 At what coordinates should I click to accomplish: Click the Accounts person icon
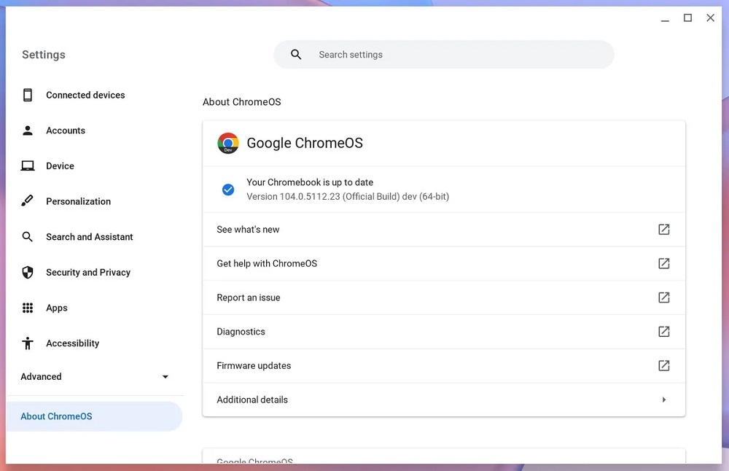click(28, 131)
